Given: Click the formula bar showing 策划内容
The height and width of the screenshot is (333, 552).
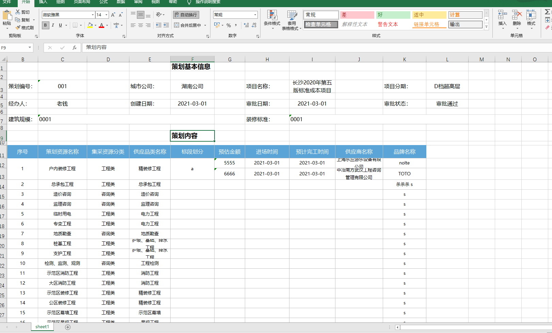Looking at the screenshot, I should tap(317, 47).
